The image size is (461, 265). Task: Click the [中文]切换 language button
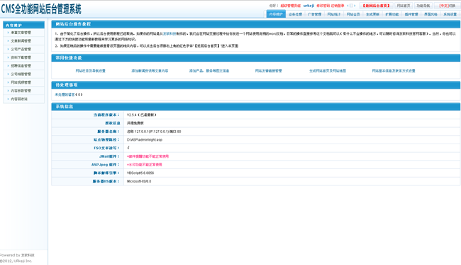[x=447, y=6]
